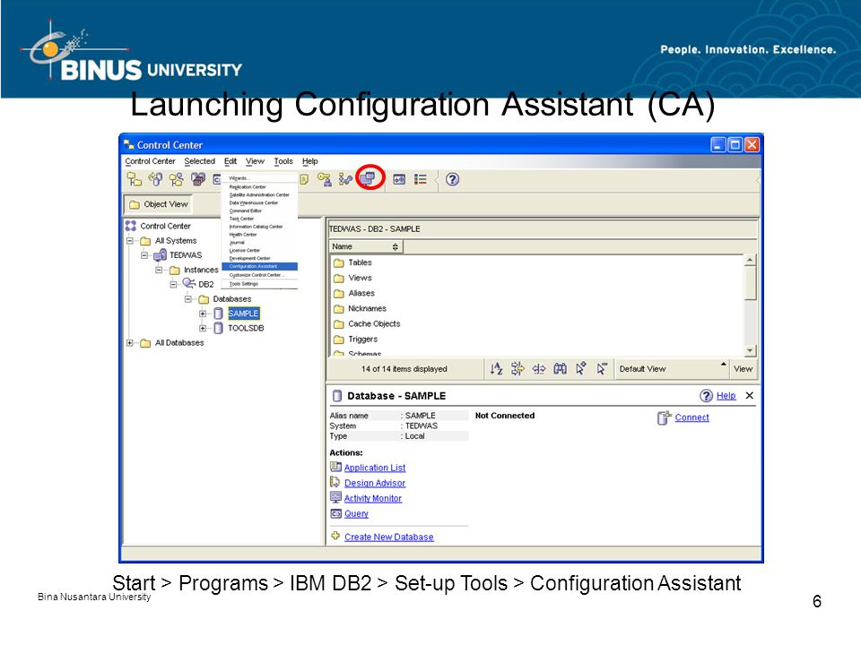
Task: Open the Tools menu
Action: coord(283,161)
